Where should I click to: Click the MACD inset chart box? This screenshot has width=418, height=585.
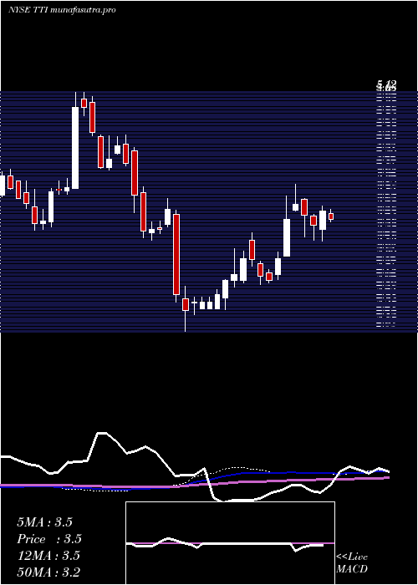pyautogui.click(x=230, y=543)
